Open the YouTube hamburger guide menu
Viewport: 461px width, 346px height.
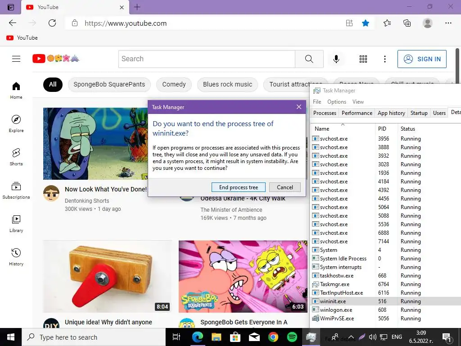(16, 59)
